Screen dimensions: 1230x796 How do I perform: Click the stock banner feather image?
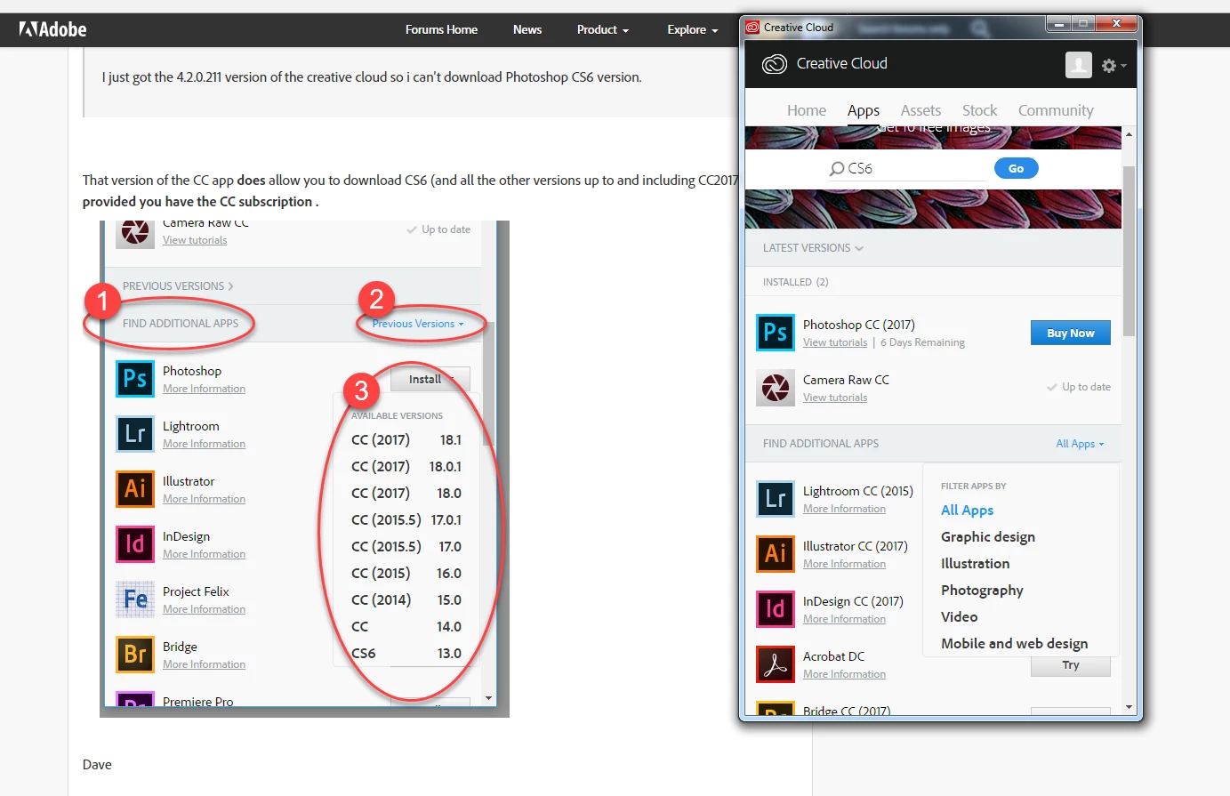coord(933,209)
